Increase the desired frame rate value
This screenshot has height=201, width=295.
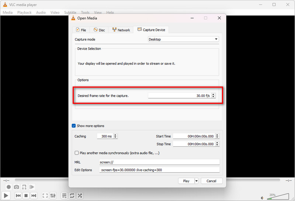click(213, 94)
